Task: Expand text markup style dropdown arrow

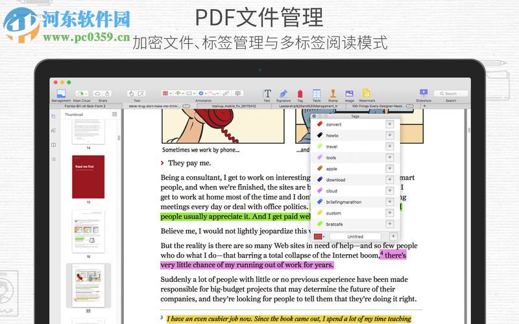Action: pyautogui.click(x=182, y=93)
